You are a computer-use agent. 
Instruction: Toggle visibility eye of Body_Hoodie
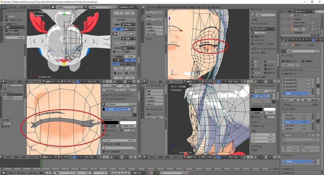click(x=313, y=22)
